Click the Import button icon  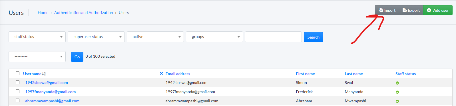[381, 10]
